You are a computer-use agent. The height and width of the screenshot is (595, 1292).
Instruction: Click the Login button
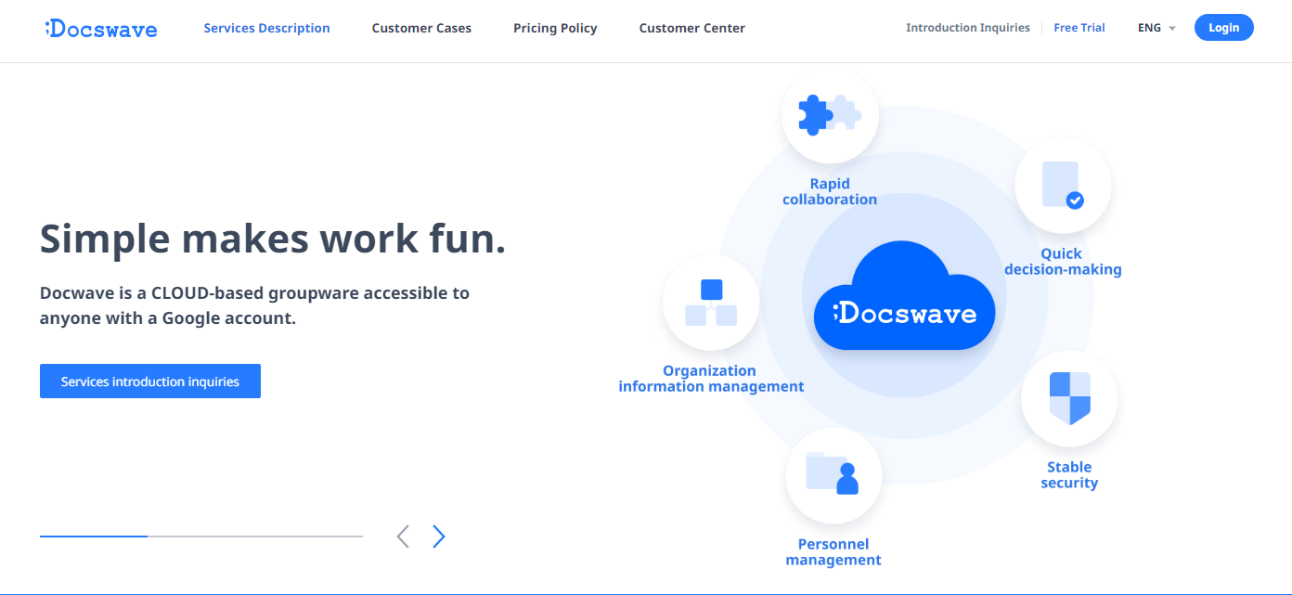pos(1223,28)
